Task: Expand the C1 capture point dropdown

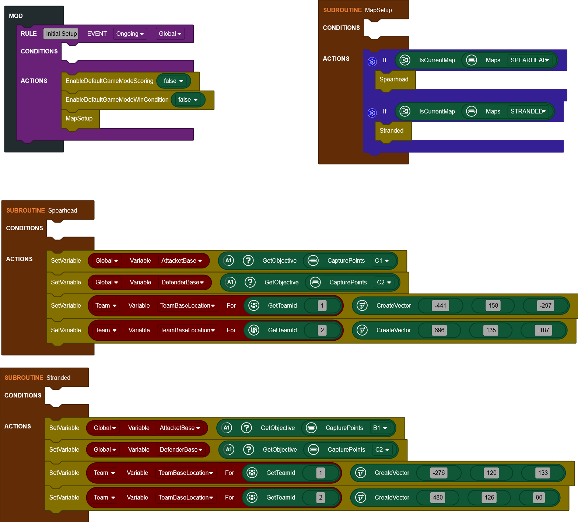Action: coord(382,260)
